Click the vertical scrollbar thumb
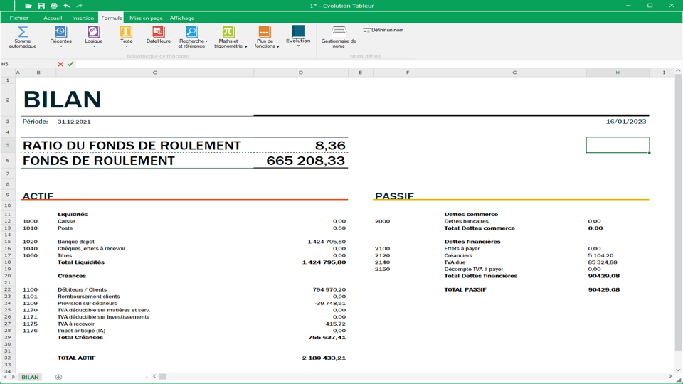This screenshot has height=384, width=683. (x=678, y=212)
